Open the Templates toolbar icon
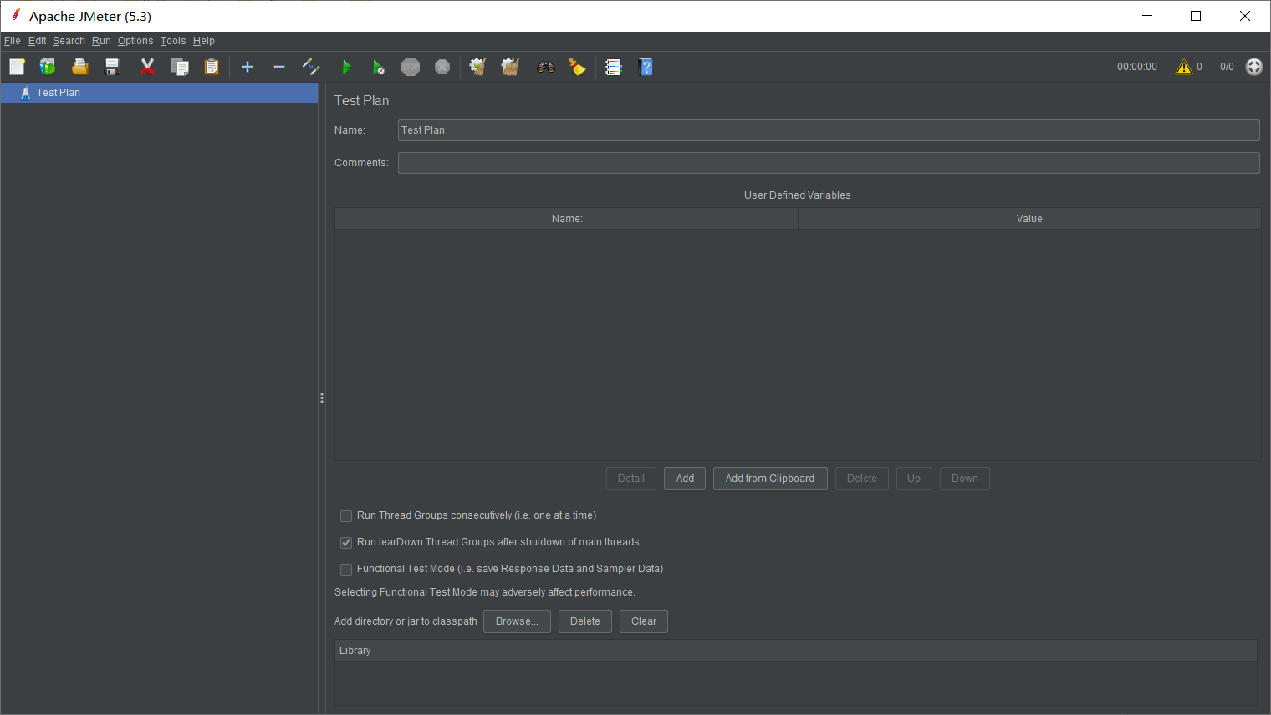Screen dimensions: 1271x715 point(48,67)
